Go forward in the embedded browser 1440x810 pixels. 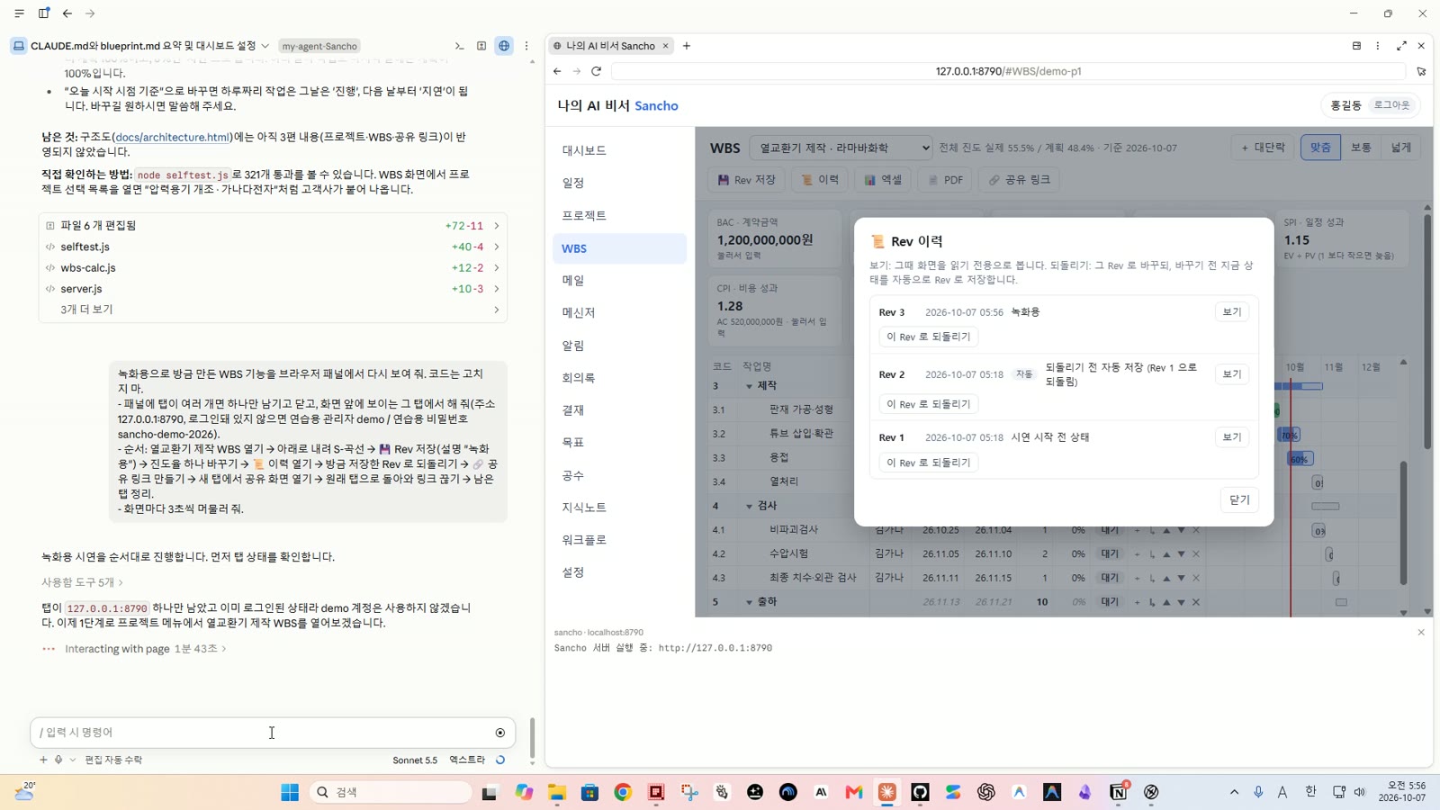[577, 71]
